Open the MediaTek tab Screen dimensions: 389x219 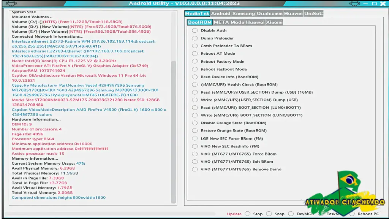pyautogui.click(x=197, y=13)
